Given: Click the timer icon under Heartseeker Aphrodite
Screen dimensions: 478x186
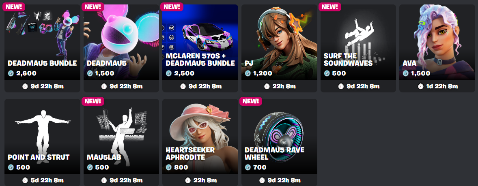Looking at the screenshot, I should pyautogui.click(x=188, y=180).
